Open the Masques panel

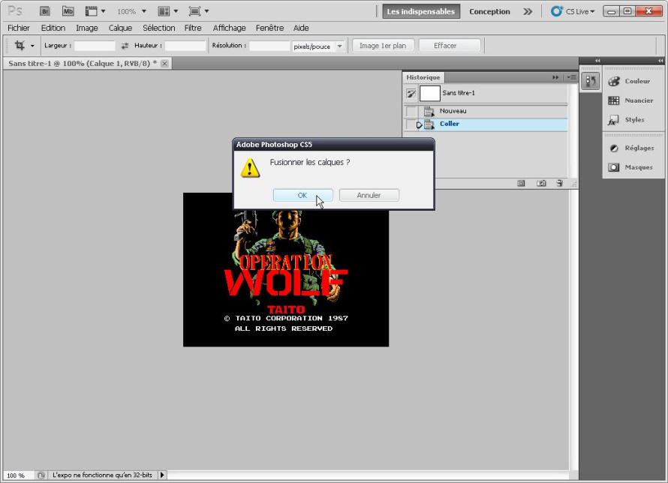click(630, 167)
